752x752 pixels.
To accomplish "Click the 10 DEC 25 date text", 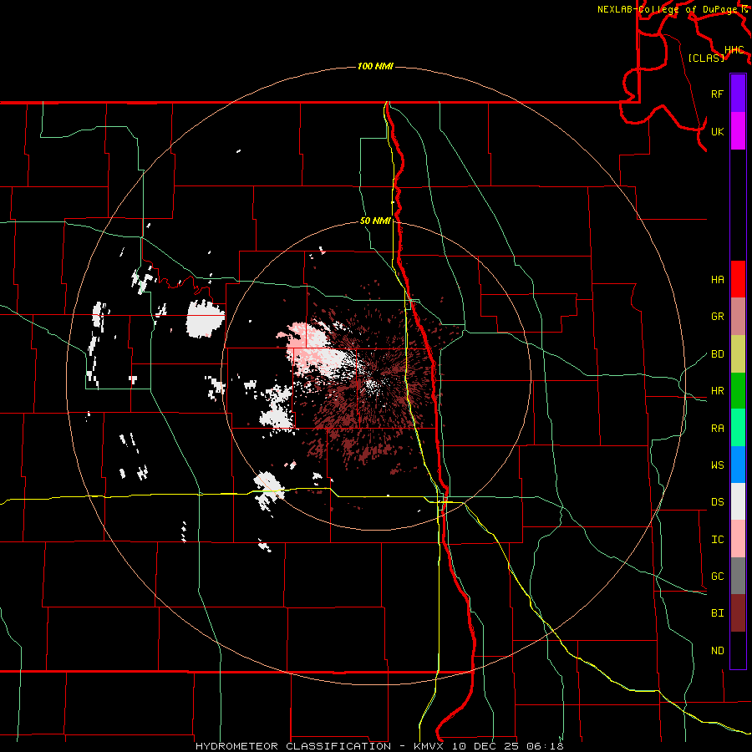I will (x=485, y=746).
